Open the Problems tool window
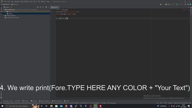The width and height of the screenshot is (192, 108). 25,101
